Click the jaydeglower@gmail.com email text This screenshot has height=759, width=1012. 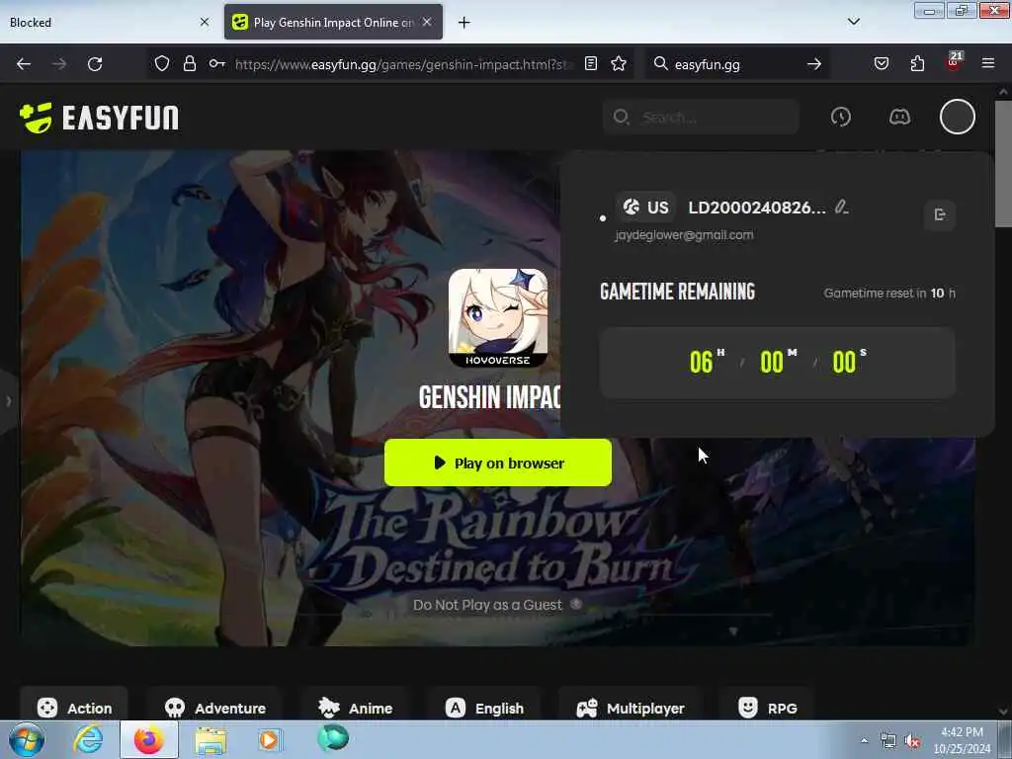tap(684, 235)
